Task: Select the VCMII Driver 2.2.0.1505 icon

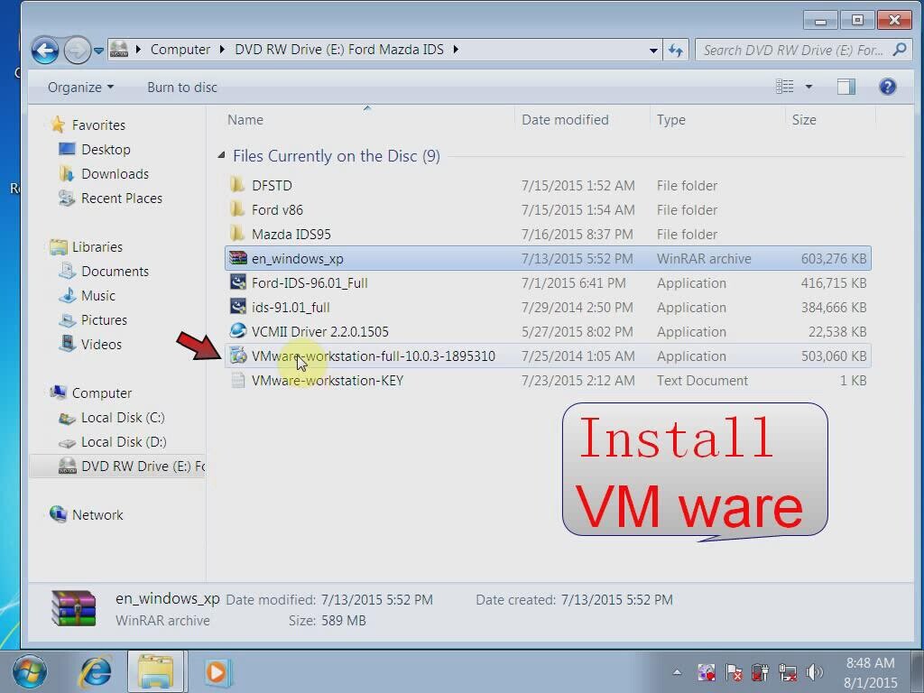Action: click(237, 331)
